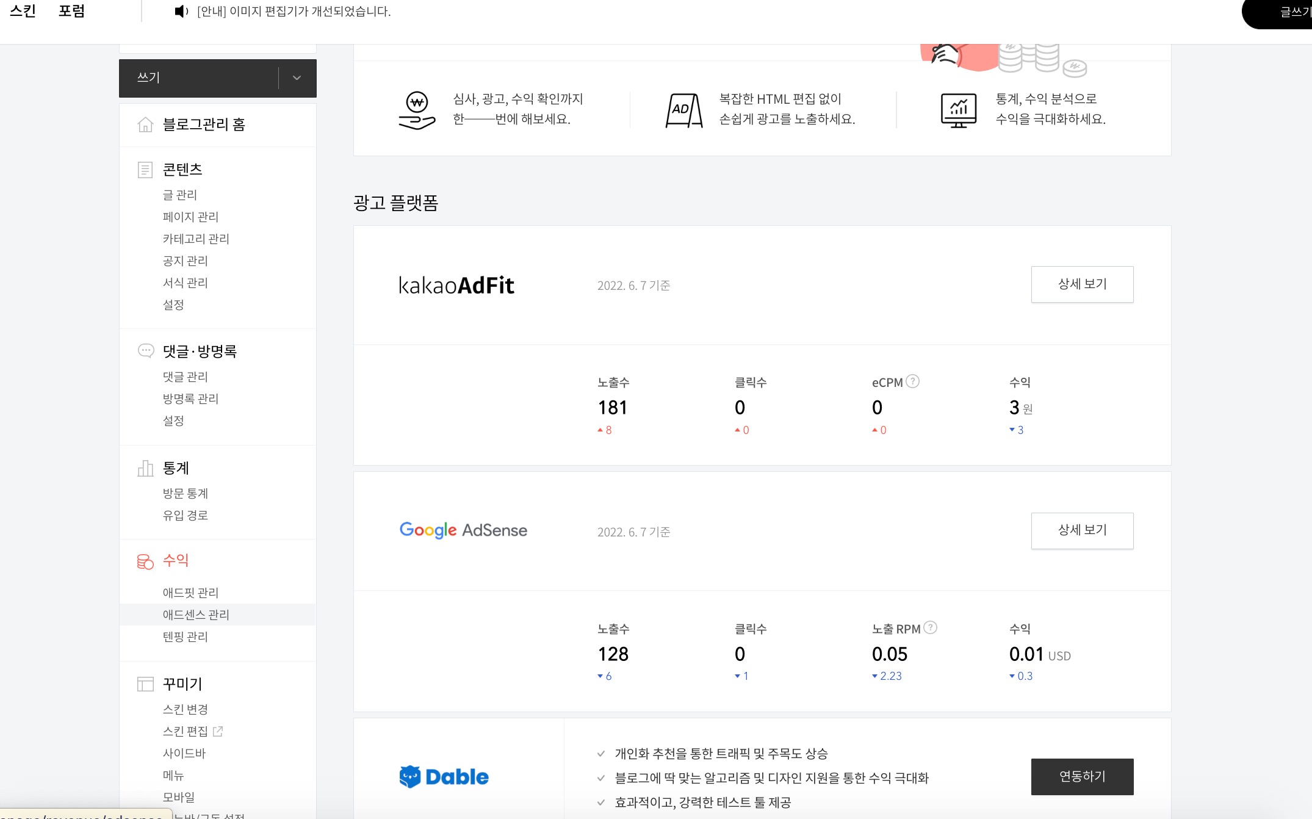The image size is (1312, 819).
Task: Open the 포럼 menu in top bar
Action: click(71, 11)
